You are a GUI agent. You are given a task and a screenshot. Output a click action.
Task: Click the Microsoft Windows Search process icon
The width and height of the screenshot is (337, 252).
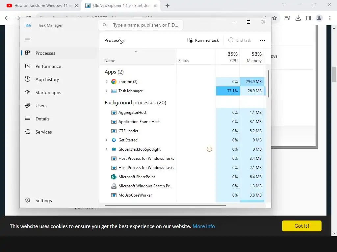click(114, 186)
